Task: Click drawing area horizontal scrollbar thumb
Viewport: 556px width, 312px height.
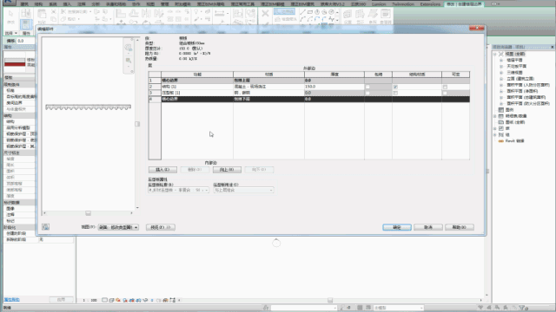Action: [x=330, y=300]
